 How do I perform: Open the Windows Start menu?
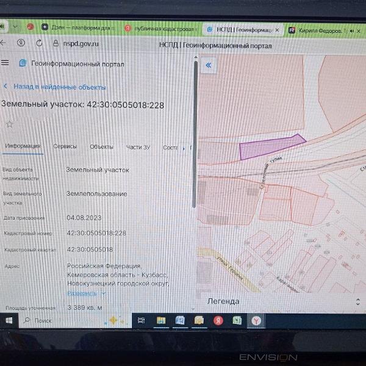[x=9, y=320]
